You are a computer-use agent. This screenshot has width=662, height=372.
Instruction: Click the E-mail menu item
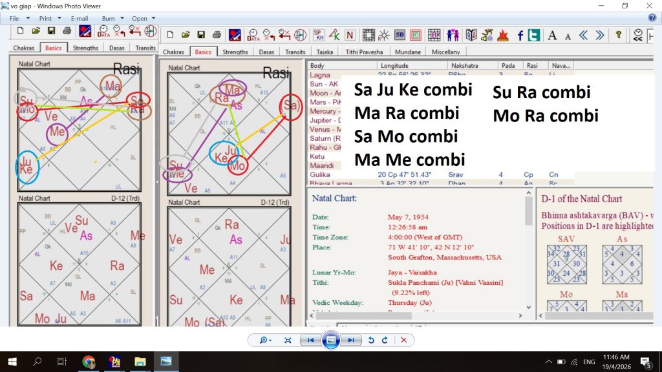tap(80, 18)
